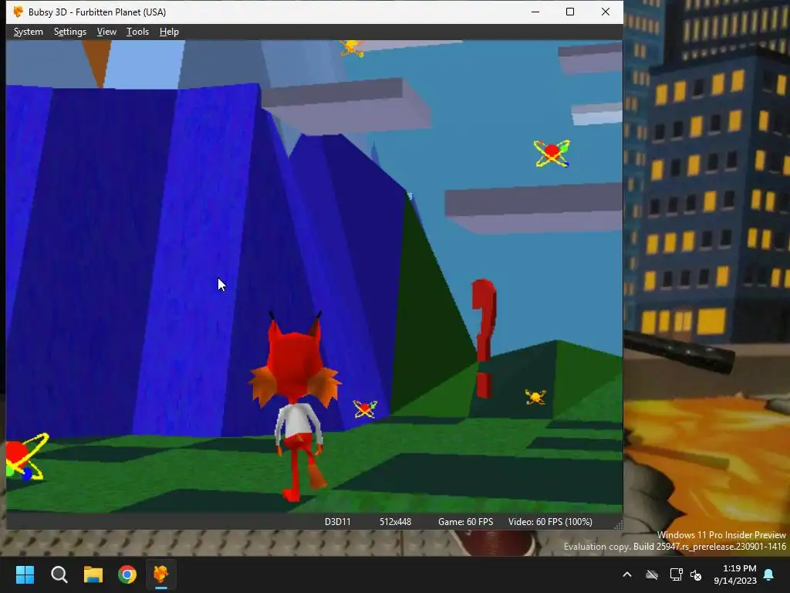Open the System menu
Image resolution: width=790 pixels, height=593 pixels.
29,32
